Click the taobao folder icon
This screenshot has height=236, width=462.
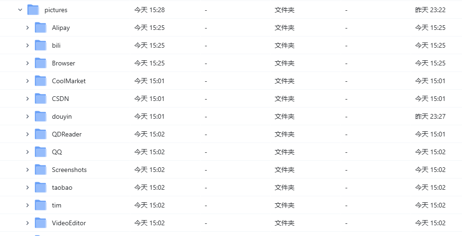(x=41, y=187)
